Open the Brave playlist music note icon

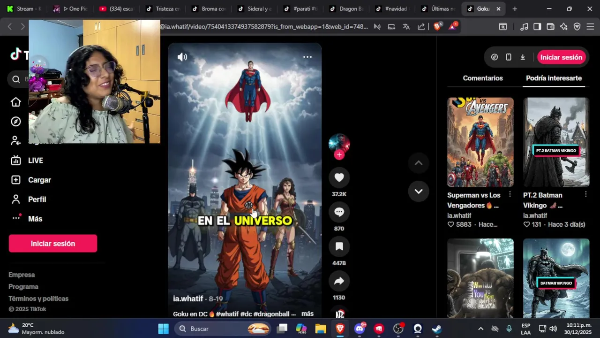click(x=525, y=27)
